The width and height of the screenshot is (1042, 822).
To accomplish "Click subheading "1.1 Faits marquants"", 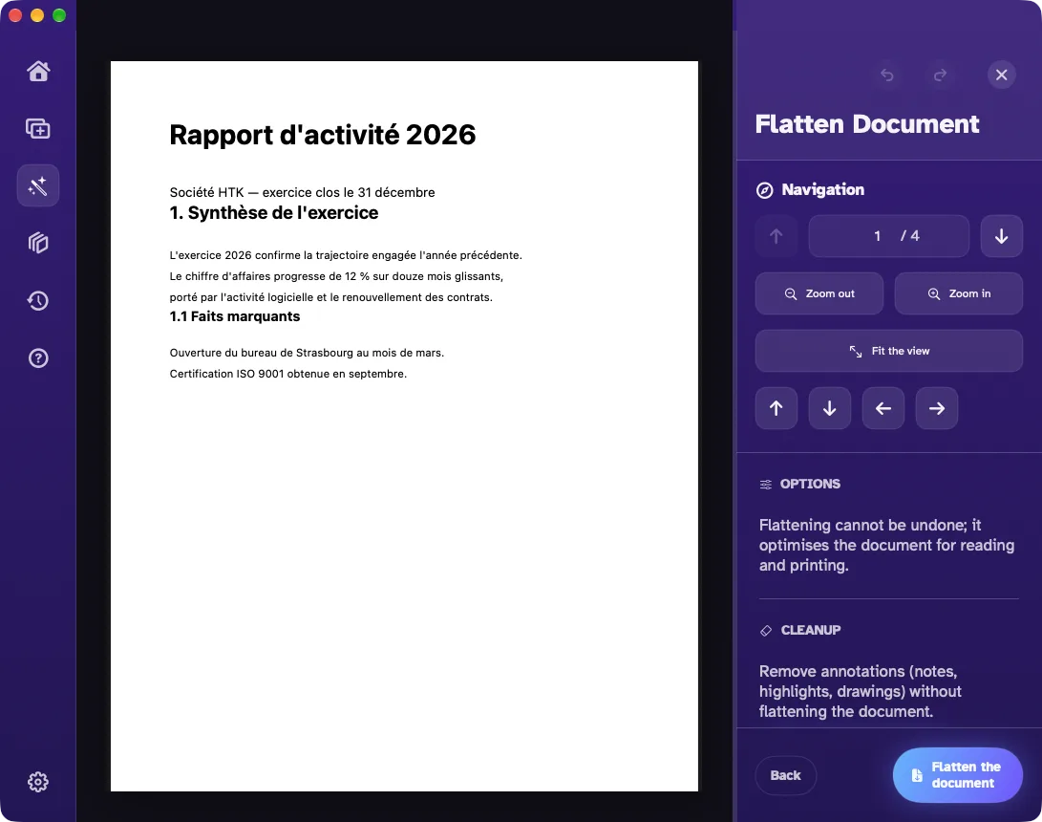I will tap(235, 316).
